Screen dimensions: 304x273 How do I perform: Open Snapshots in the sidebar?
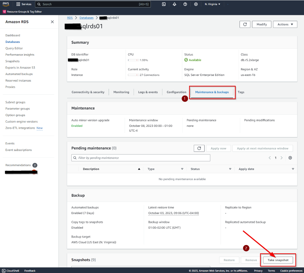(x=12, y=61)
